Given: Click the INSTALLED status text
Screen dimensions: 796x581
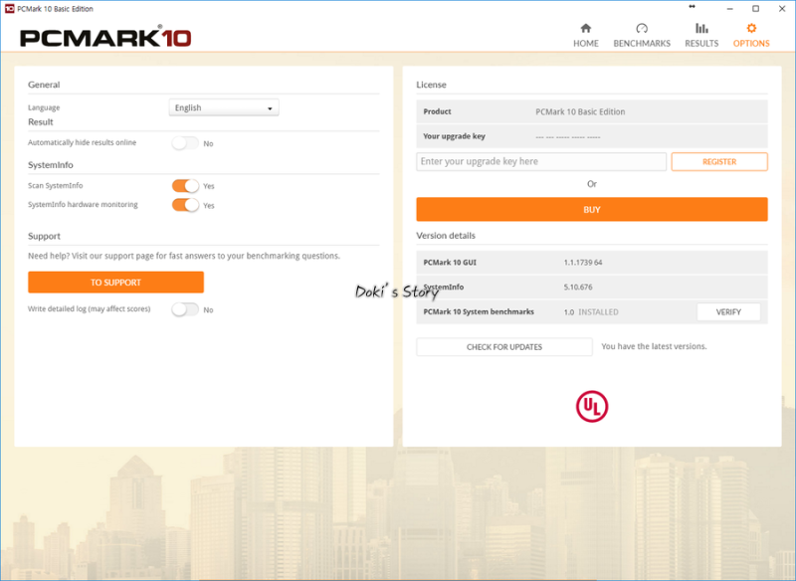Looking at the screenshot, I should click(599, 312).
